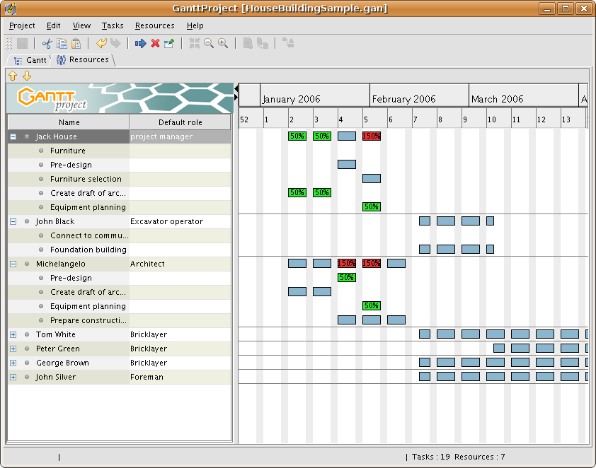Expand the John Silver resource row
The image size is (596, 468).
13,377
